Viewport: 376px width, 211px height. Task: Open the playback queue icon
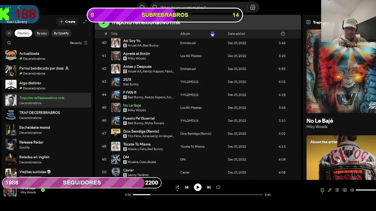click(337, 190)
